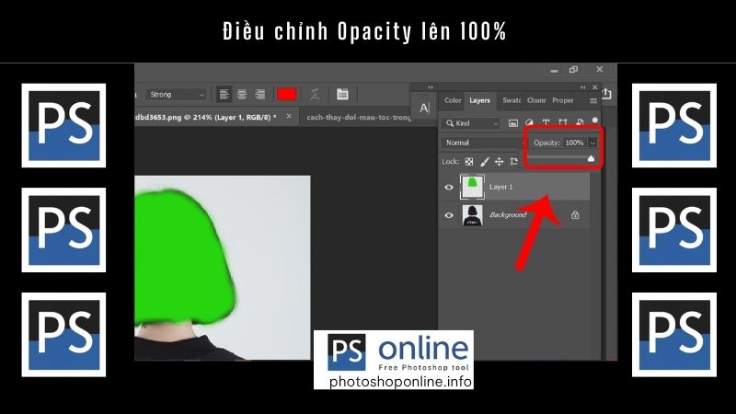Expand the collapsed icon panel dock
Image resolution: width=736 pixels, height=414 pixels.
[430, 87]
